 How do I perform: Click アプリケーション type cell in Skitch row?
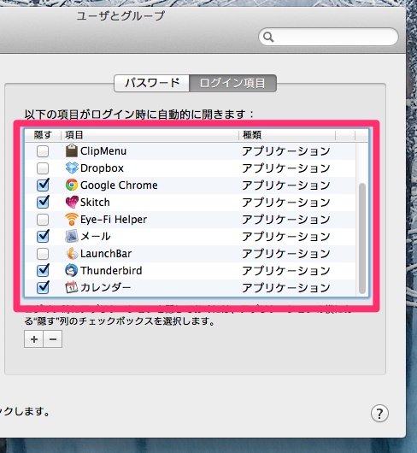click(x=286, y=203)
